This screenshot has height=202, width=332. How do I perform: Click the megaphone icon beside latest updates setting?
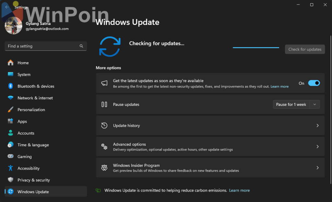click(x=104, y=83)
